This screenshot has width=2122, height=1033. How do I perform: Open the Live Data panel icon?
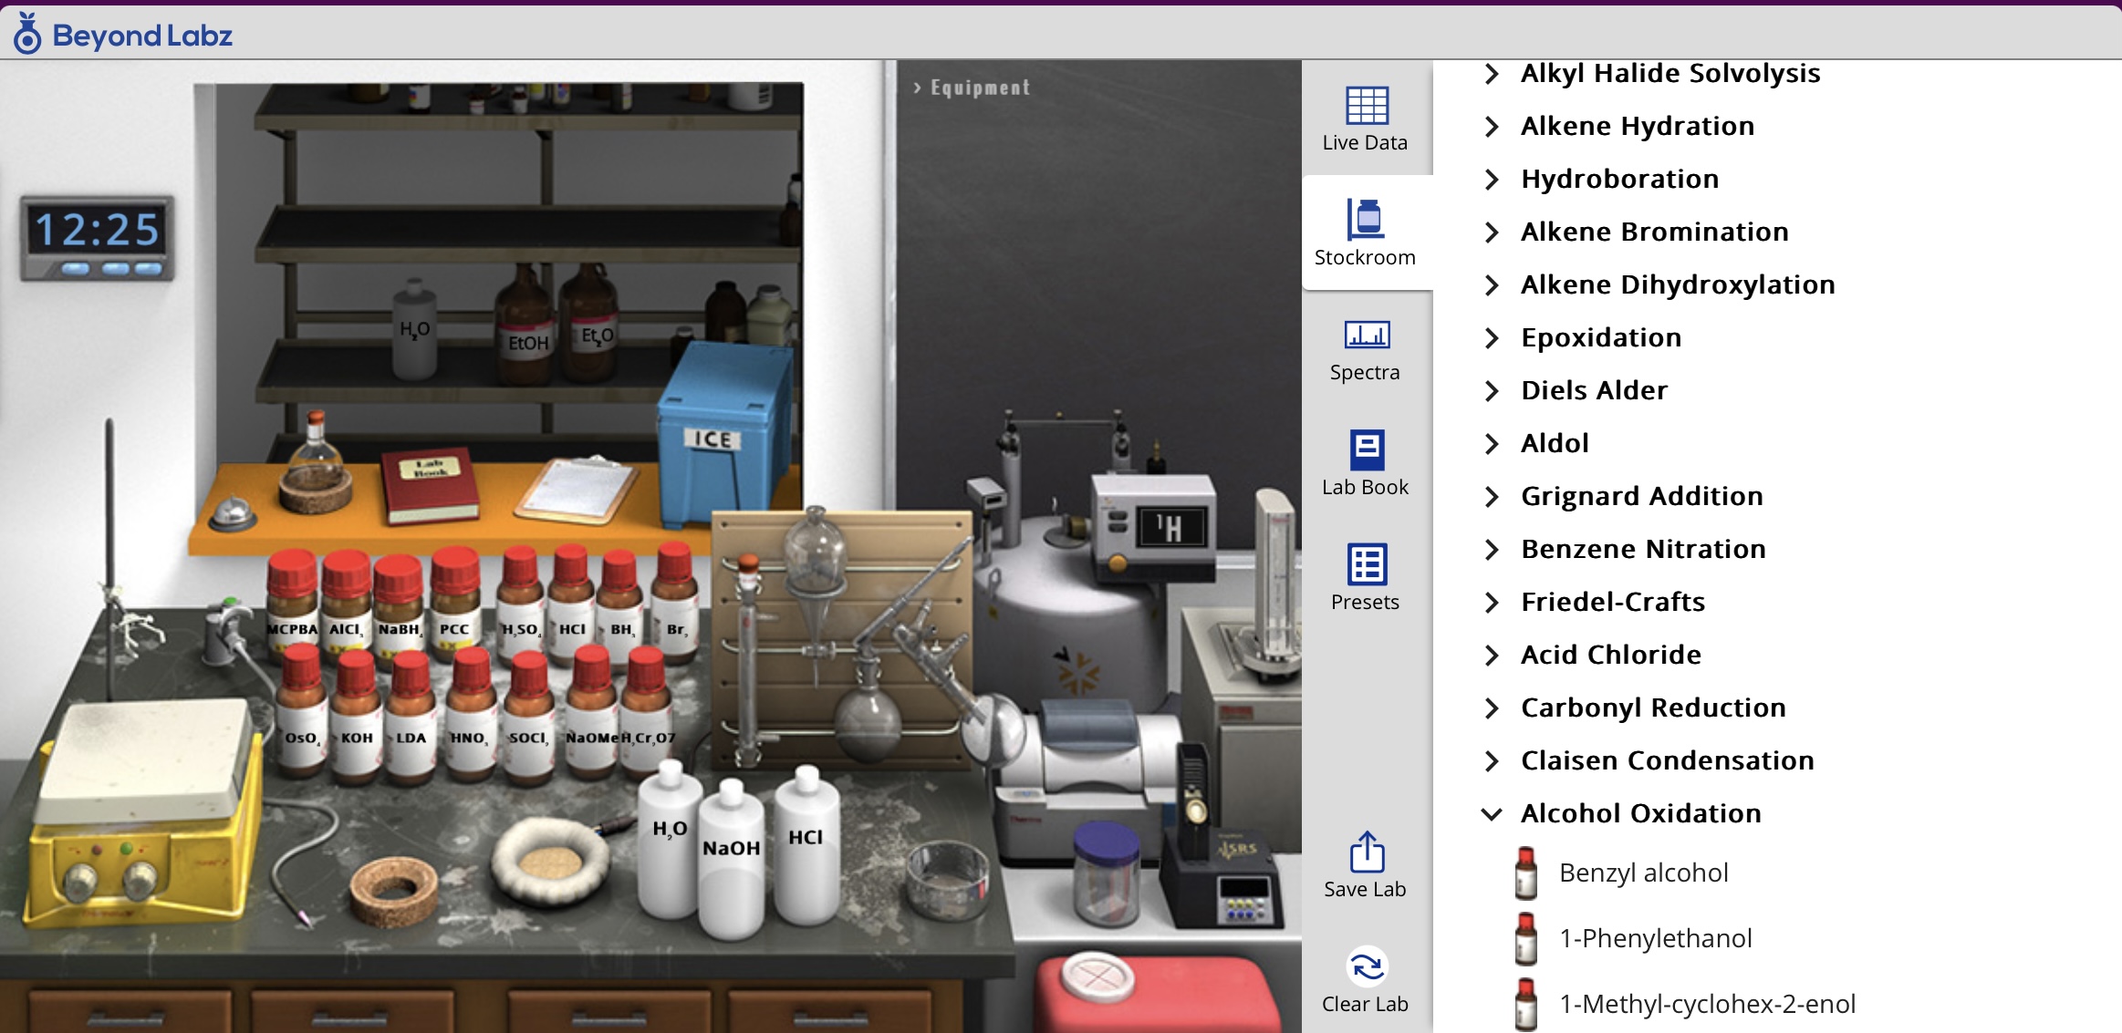[1366, 107]
